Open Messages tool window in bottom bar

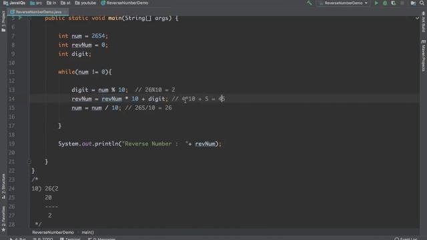102,239
